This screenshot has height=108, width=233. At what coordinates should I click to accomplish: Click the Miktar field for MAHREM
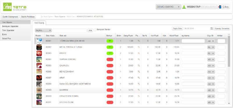[x=221, y=90]
